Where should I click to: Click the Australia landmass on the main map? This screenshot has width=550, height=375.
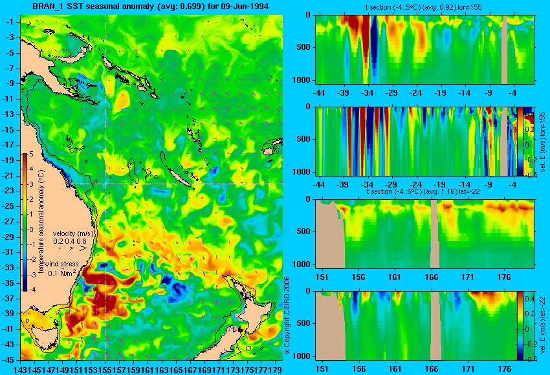52,210
